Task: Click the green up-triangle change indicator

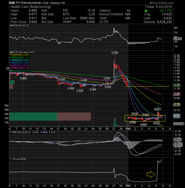Action: click(x=146, y=11)
